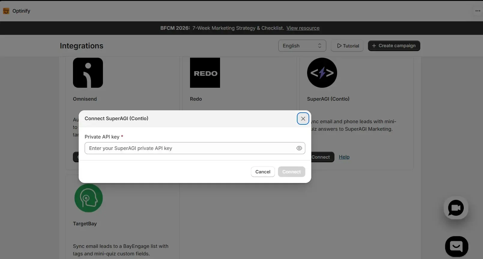Focus the SuperAGI private API key field
Screen dimensions: 483x259
point(195,148)
